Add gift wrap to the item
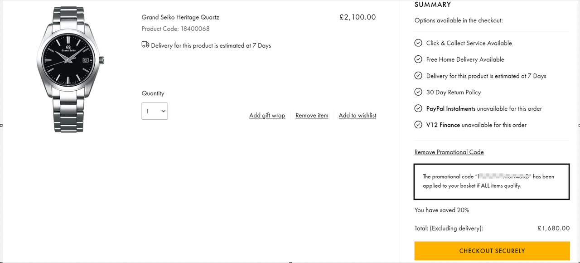This screenshot has width=580, height=263. pyautogui.click(x=267, y=115)
